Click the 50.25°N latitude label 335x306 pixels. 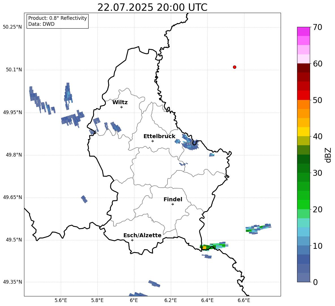pos(12,27)
